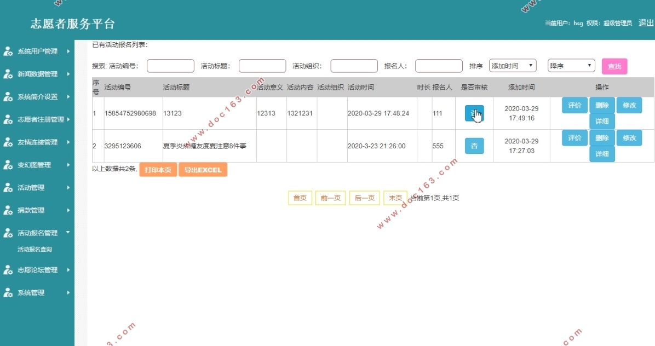Click the 志愿者服务平台 title
The width and height of the screenshot is (655, 346).
pyautogui.click(x=73, y=24)
